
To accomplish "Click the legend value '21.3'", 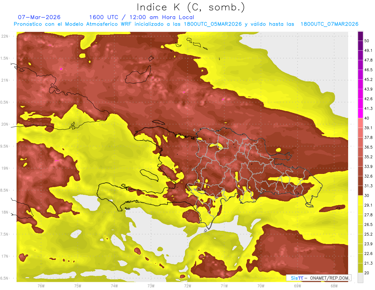I will pos(368,263).
